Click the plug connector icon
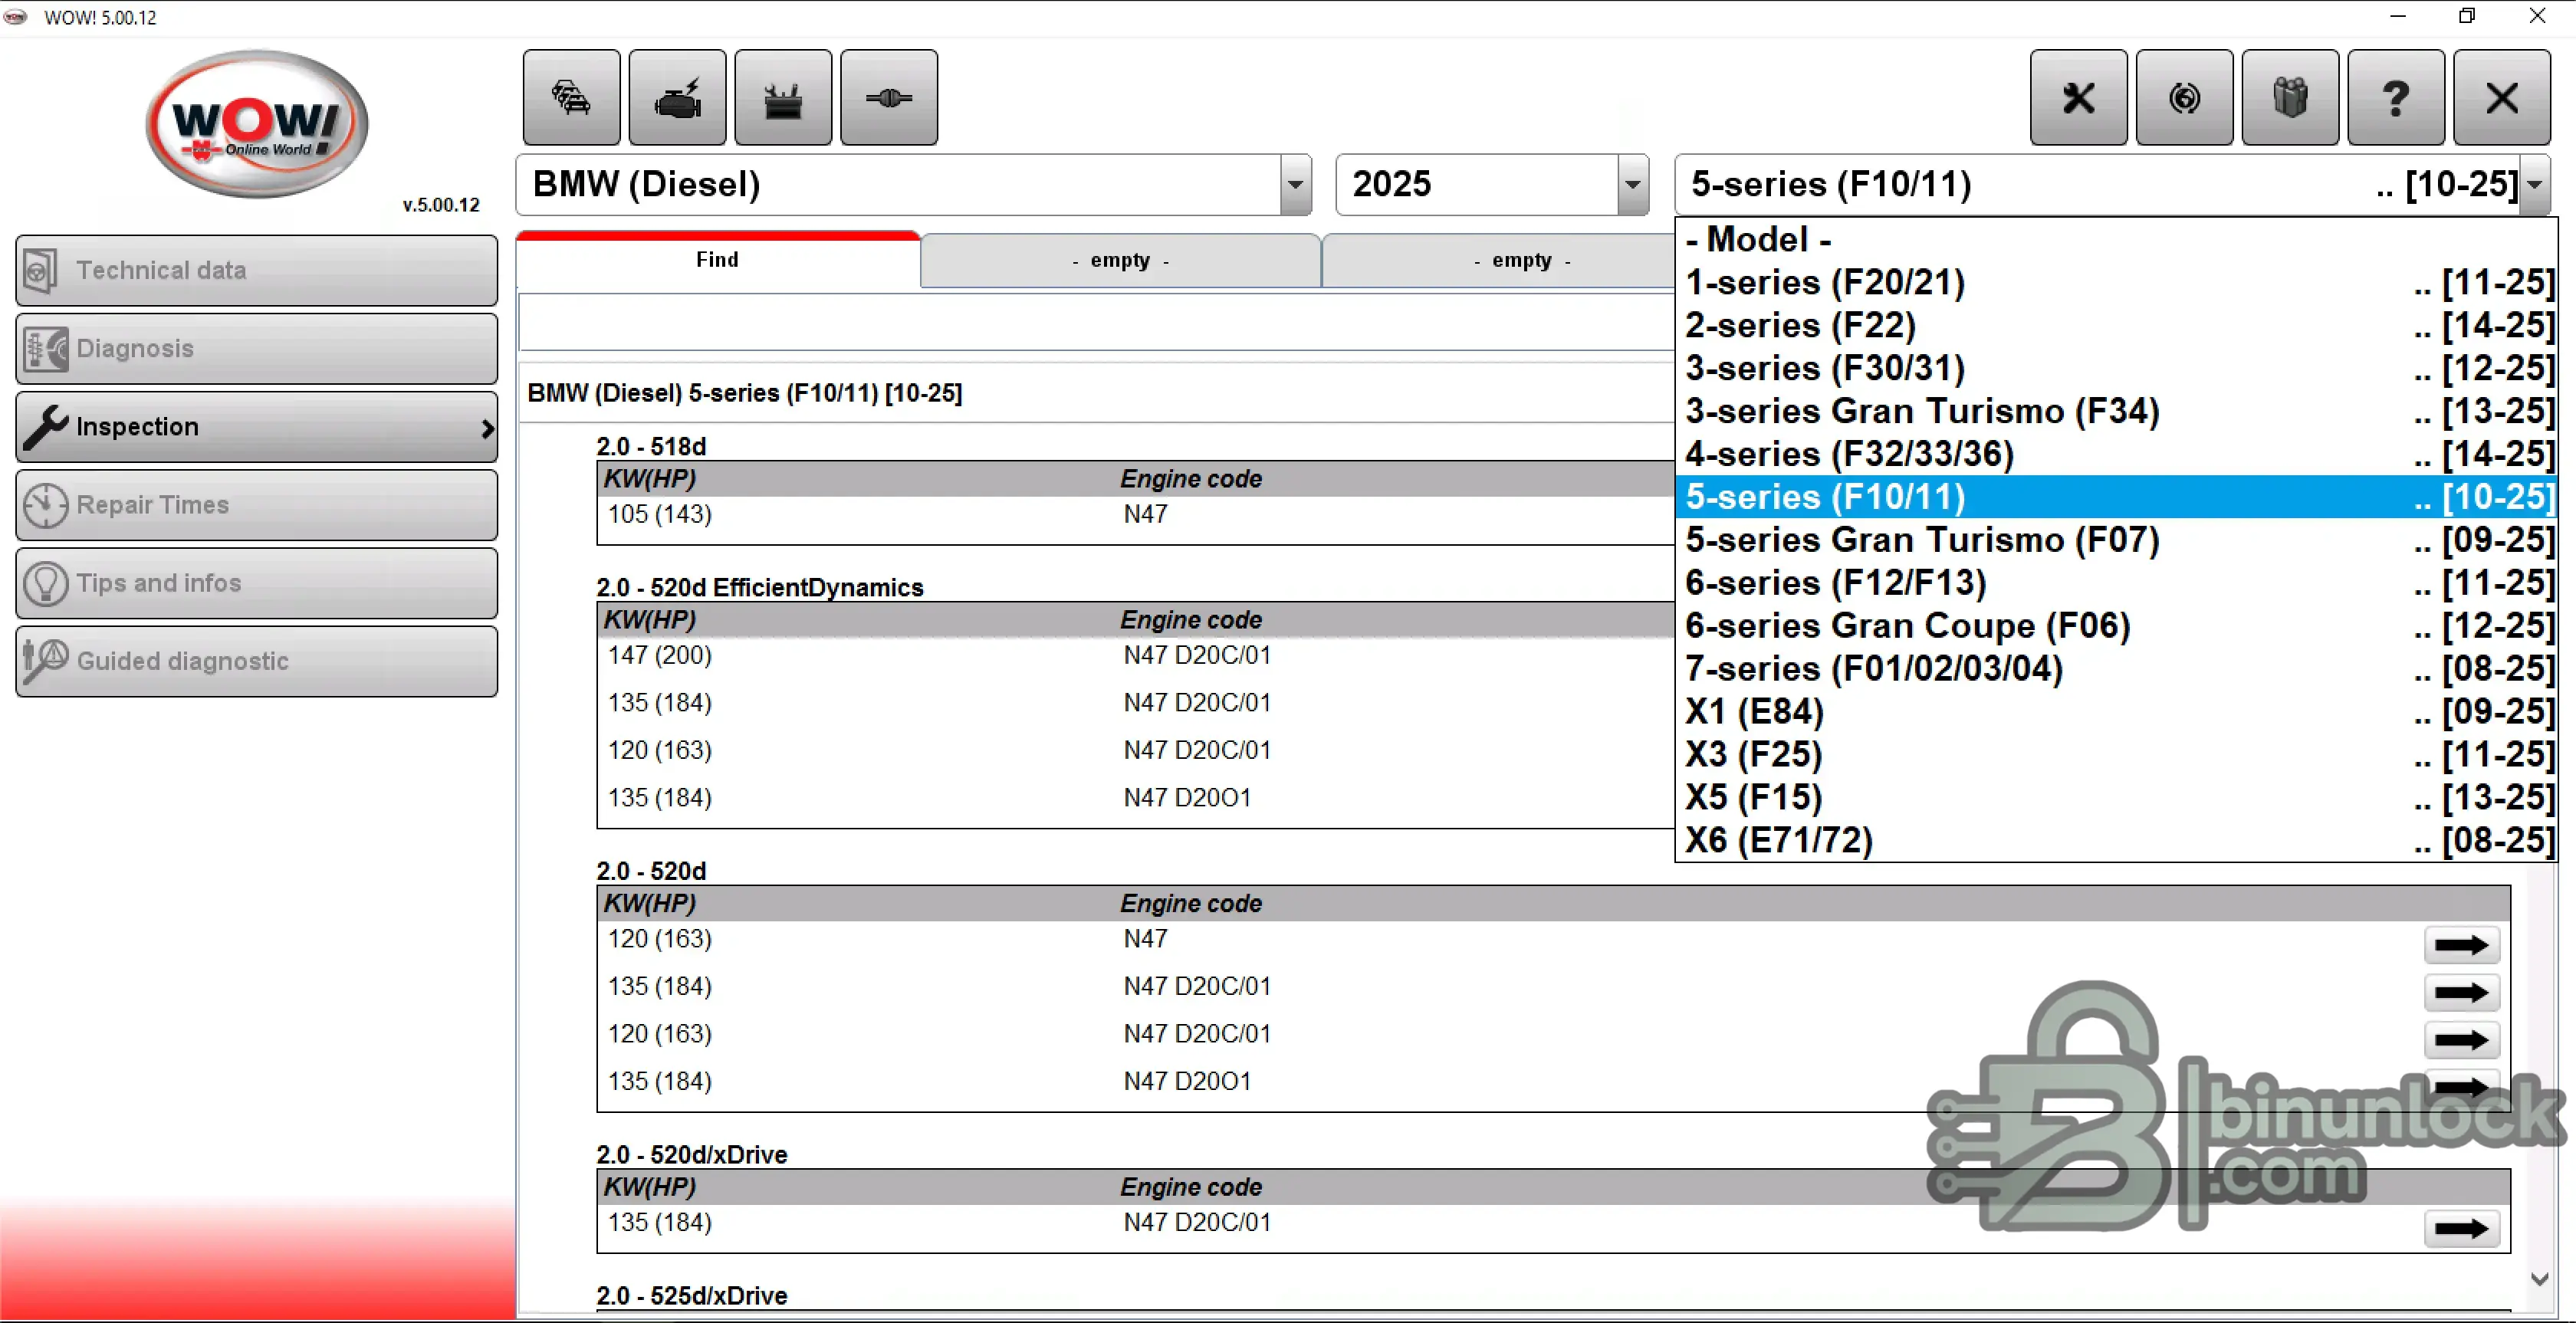This screenshot has height=1323, width=2576. [x=889, y=98]
